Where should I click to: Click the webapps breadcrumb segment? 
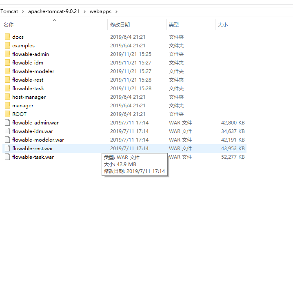[x=100, y=11]
